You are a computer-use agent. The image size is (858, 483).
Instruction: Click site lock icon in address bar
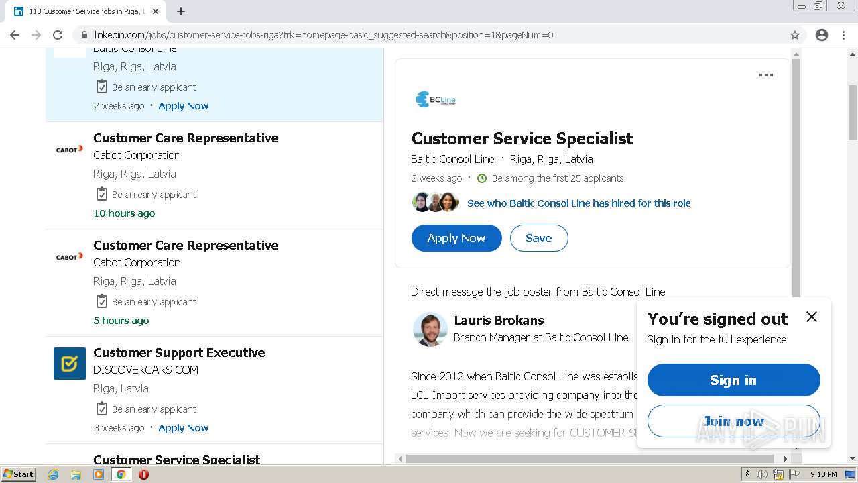click(x=84, y=35)
